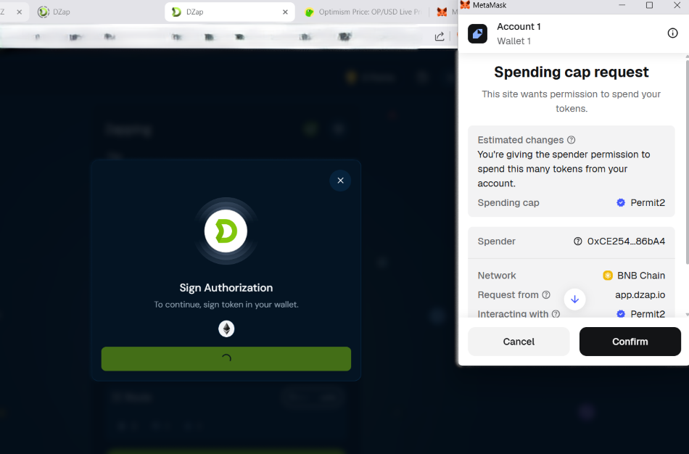689x454 pixels.
Task: Click the MetaMask window scrollbar
Action: point(687,162)
